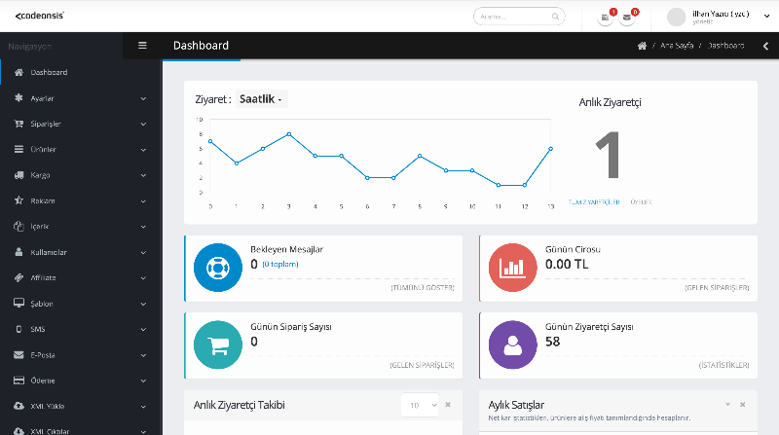Select Dashboard in the sidebar navigation
The width and height of the screenshot is (779, 435).
(49, 73)
